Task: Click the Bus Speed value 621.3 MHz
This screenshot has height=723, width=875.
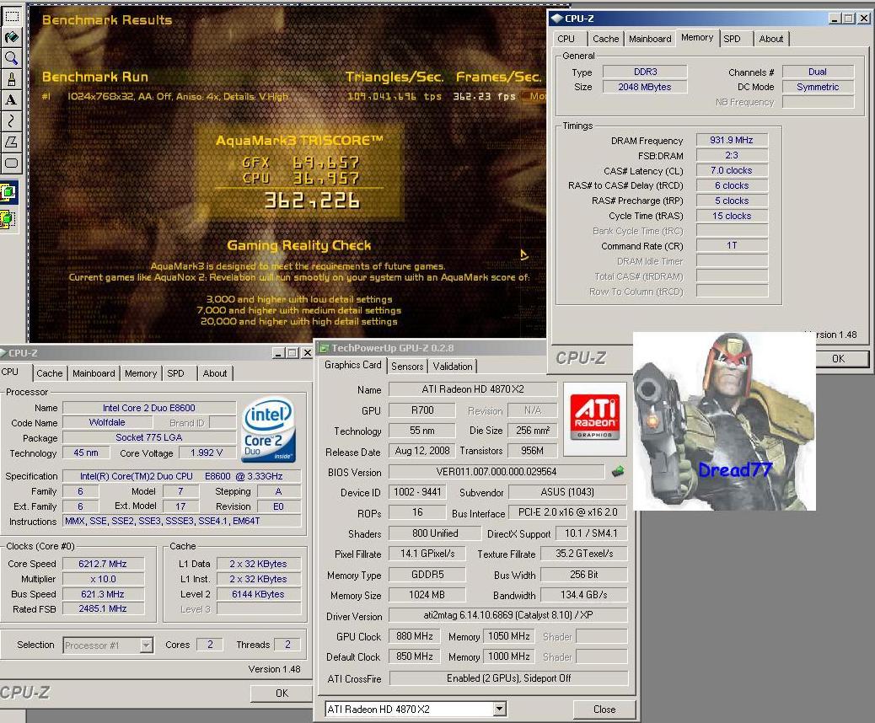Action: pos(103,594)
